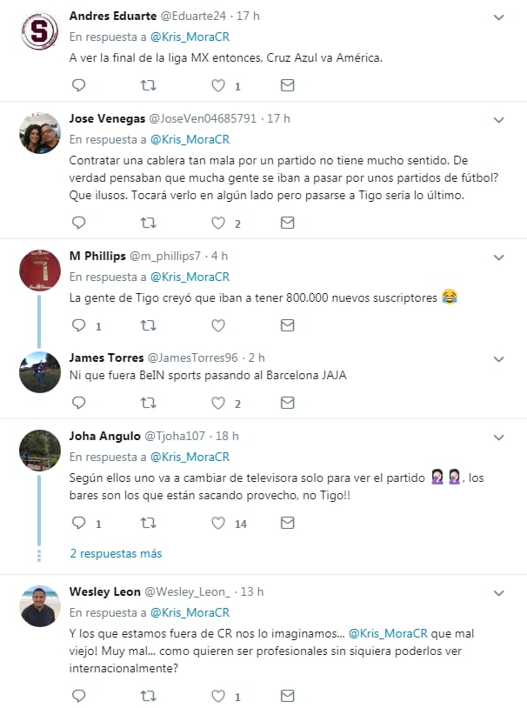Show 2 respuestas más
The width and height of the screenshot is (527, 708).
(x=116, y=553)
